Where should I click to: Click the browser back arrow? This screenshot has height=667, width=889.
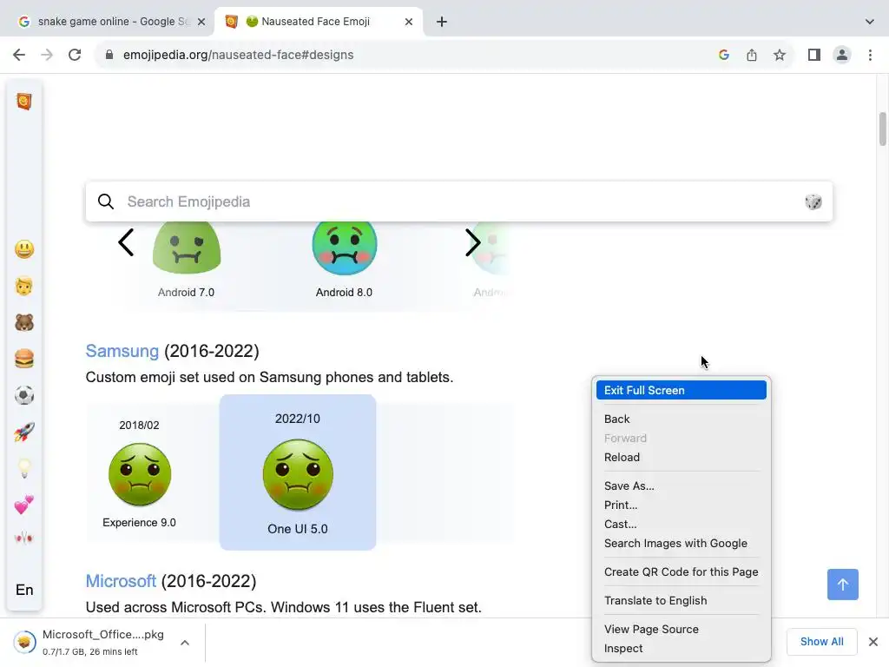point(19,55)
